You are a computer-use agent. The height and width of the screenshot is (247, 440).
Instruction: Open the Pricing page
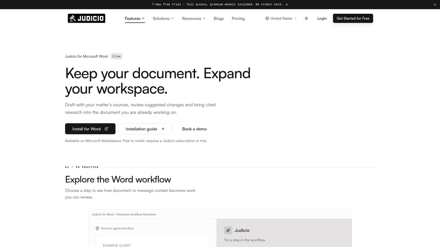(238, 19)
